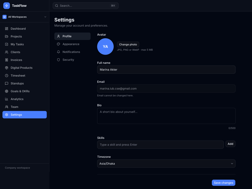This screenshot has width=252, height=189.
Task: Expand the All Workspaces chevron
Action: click(45, 17)
